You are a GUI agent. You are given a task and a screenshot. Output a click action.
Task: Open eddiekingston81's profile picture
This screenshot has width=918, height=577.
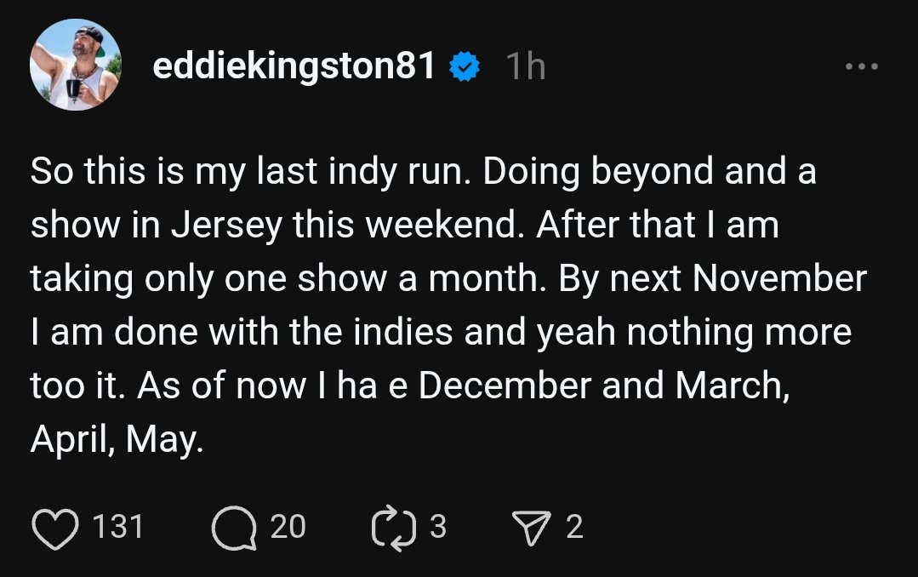pyautogui.click(x=75, y=66)
